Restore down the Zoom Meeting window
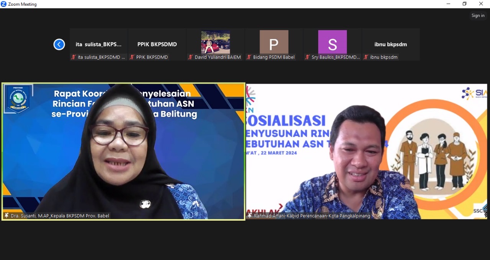490x260 pixels. click(x=464, y=4)
